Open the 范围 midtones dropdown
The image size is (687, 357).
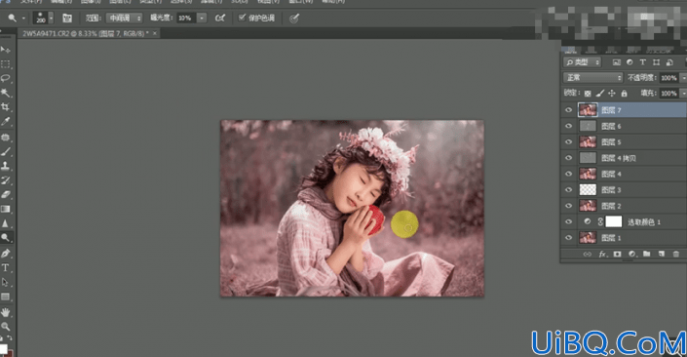tap(125, 18)
